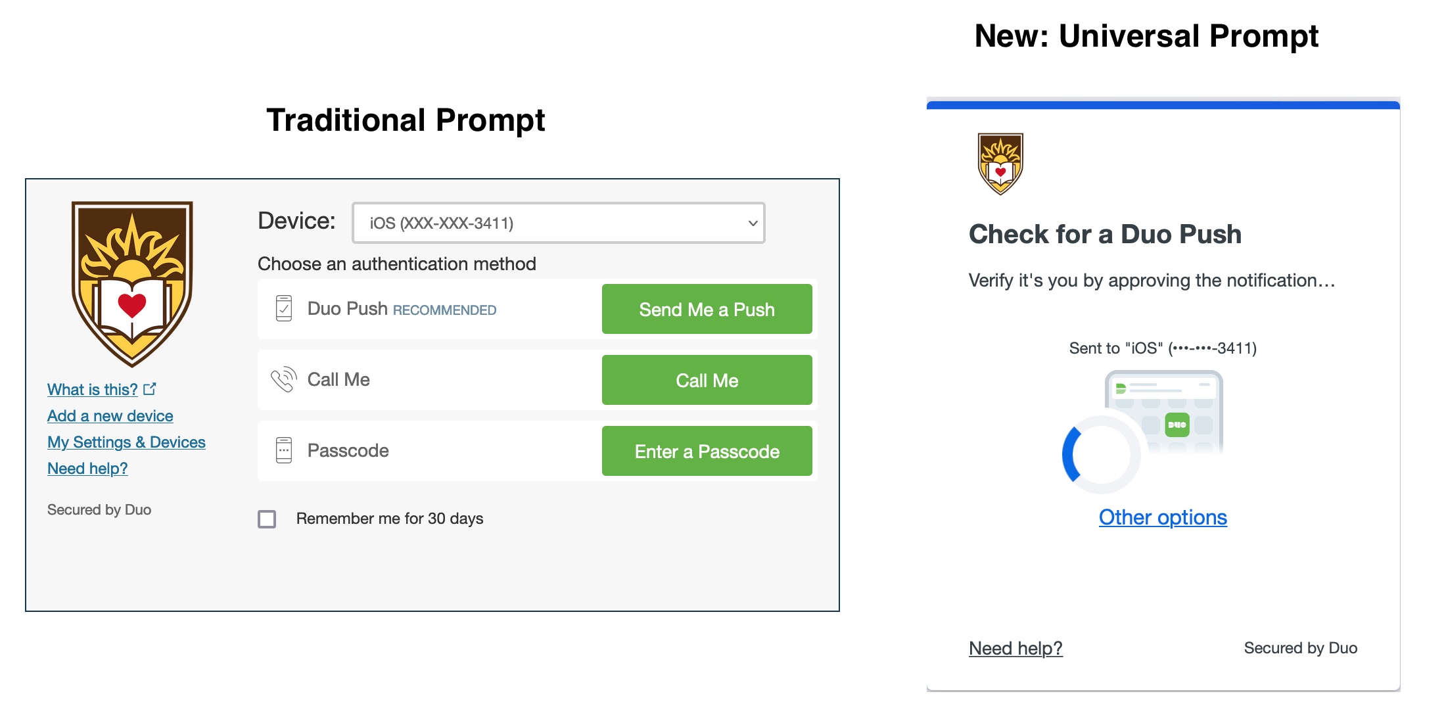Open the Device dropdown for iOS phone
The width and height of the screenshot is (1446, 723).
559,223
